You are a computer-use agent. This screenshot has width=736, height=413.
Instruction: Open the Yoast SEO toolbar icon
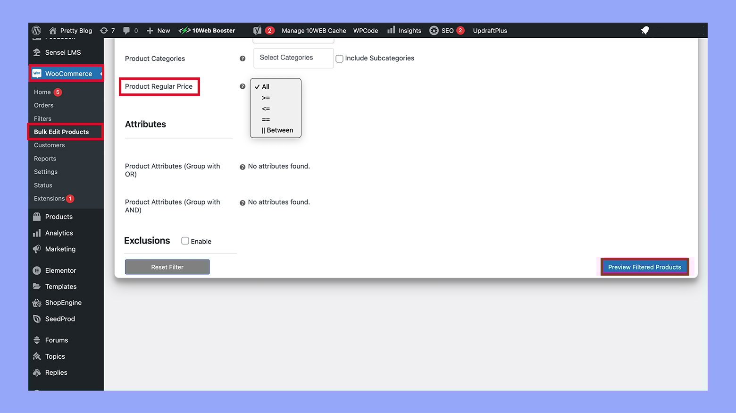(x=257, y=31)
